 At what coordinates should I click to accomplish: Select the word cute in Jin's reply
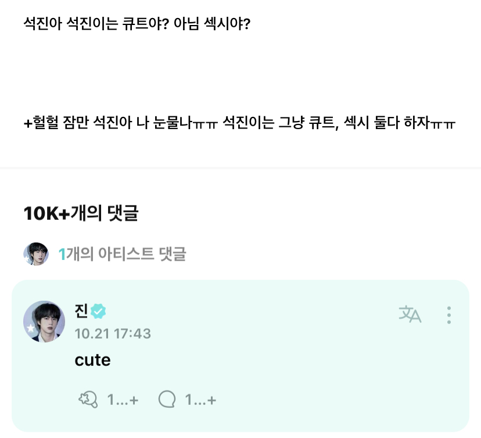[92, 359]
